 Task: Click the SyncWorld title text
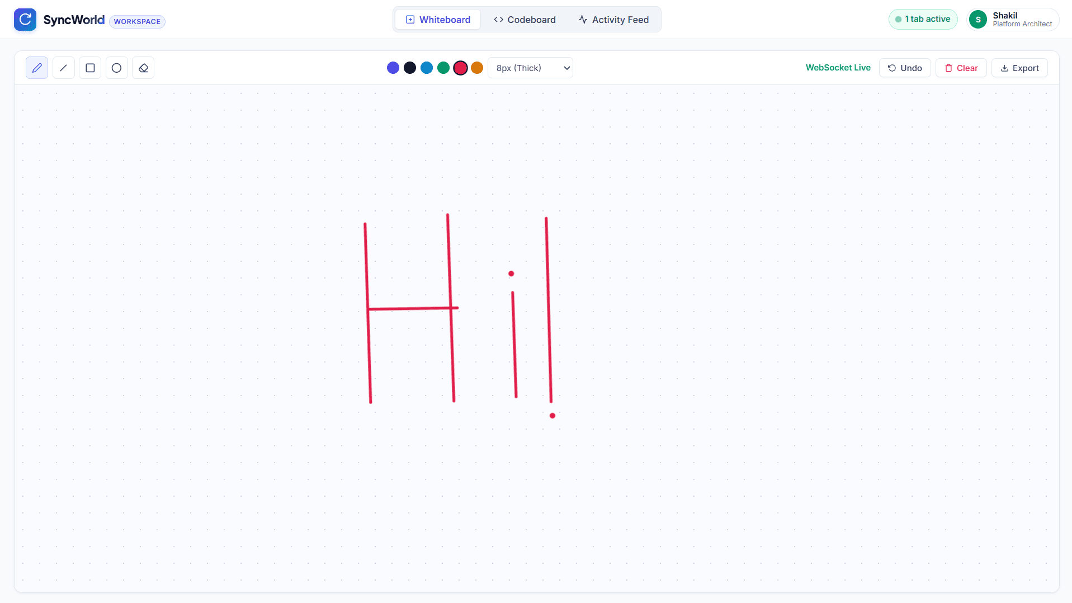(74, 20)
